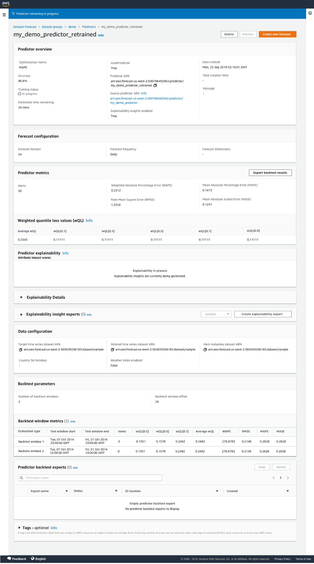The height and width of the screenshot is (564, 314).
Task: Click the Backtest window 1 row label
Action: [31, 442]
